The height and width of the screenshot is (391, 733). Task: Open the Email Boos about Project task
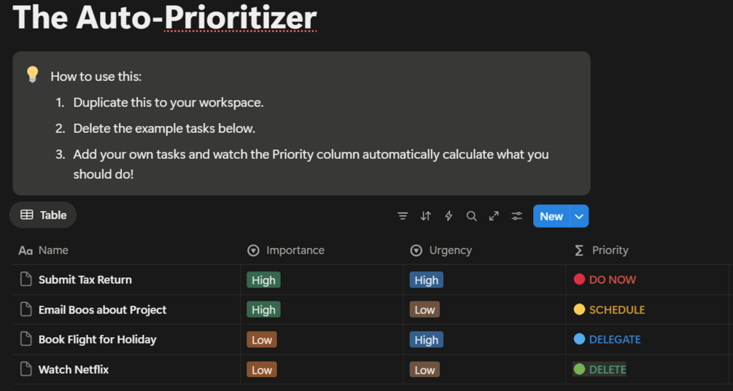coord(102,310)
